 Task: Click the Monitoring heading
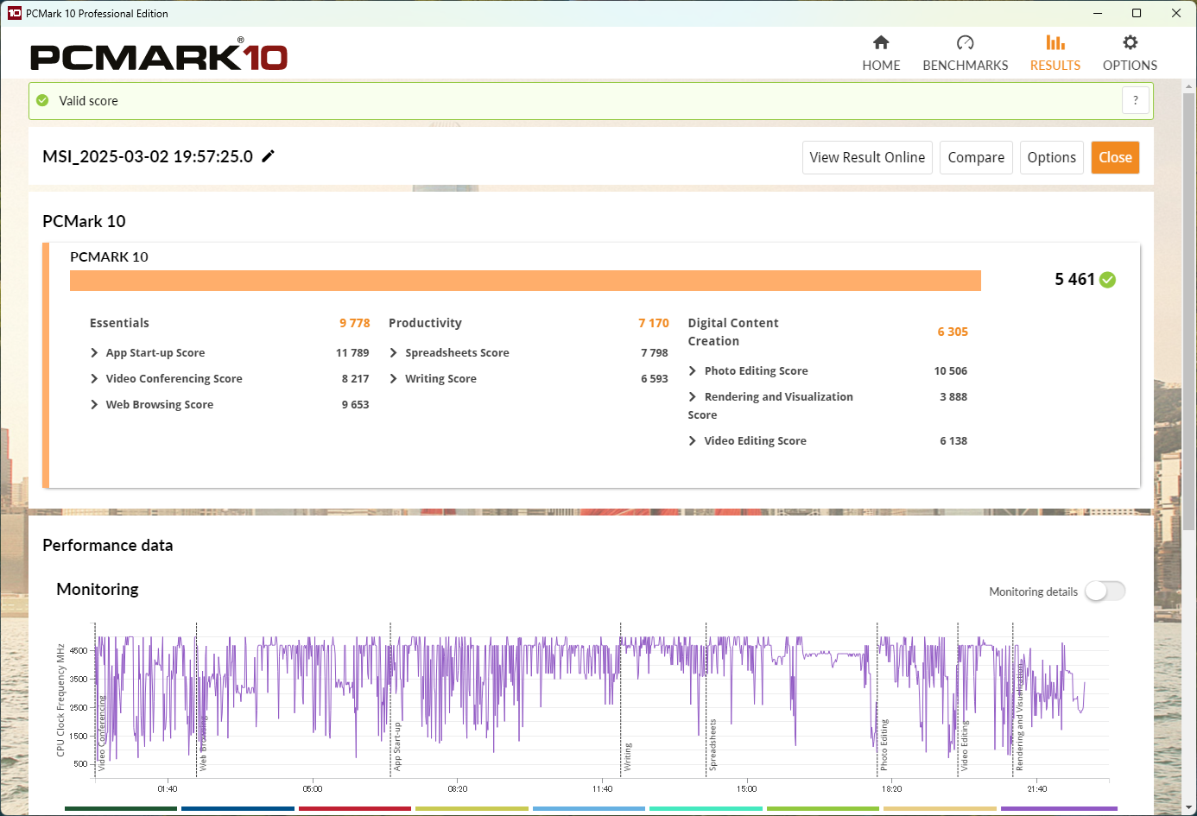click(x=98, y=589)
